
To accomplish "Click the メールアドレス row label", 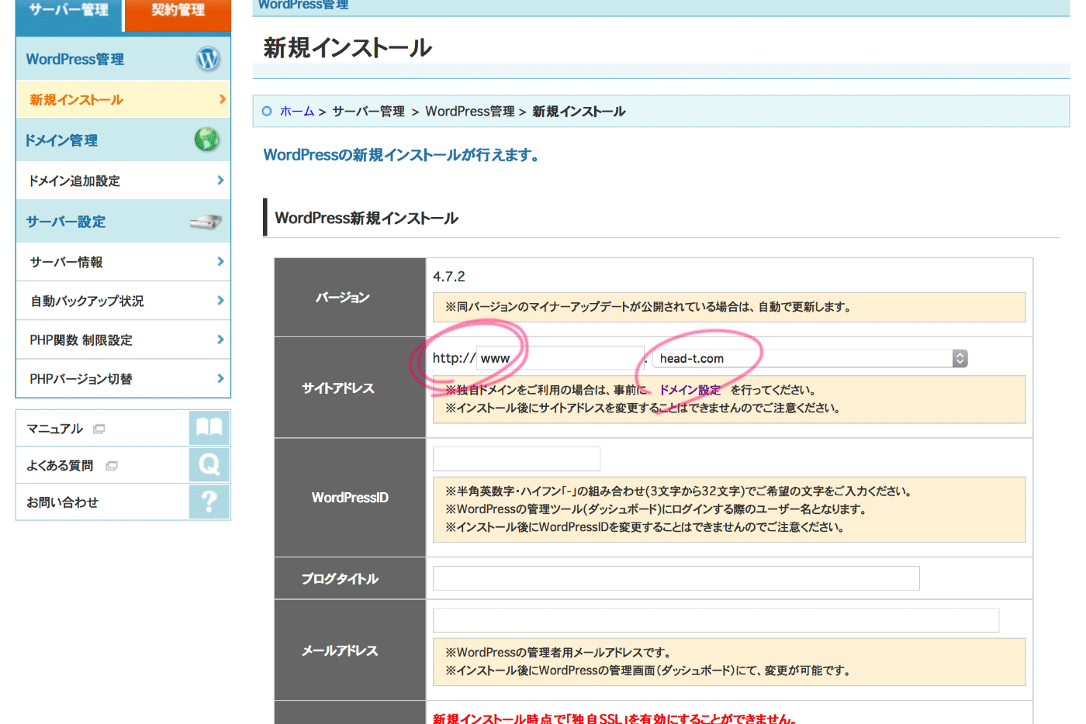I will tap(340, 651).
